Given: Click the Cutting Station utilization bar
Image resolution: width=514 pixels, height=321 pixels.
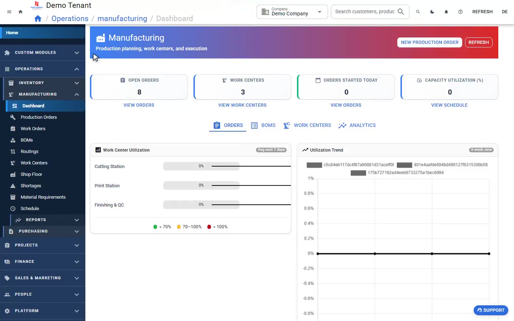Looking at the screenshot, I should tap(201, 166).
